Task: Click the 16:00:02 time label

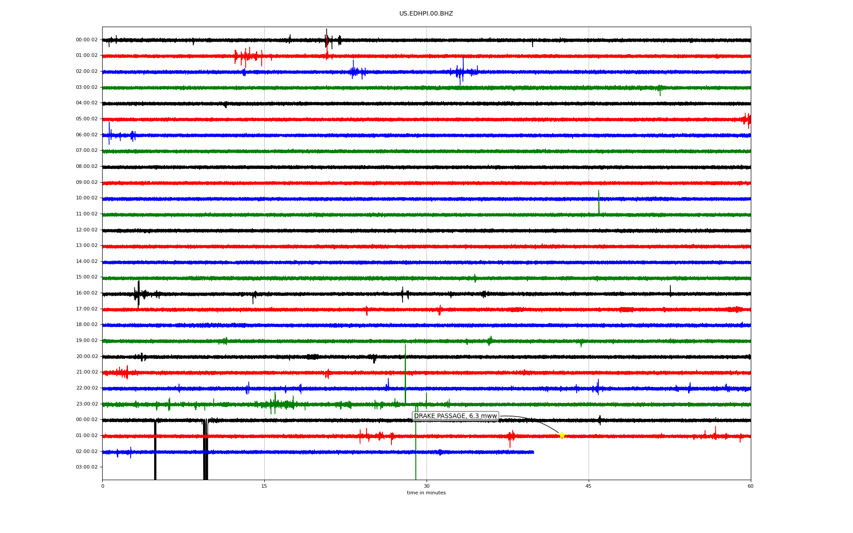Action: tap(87, 293)
